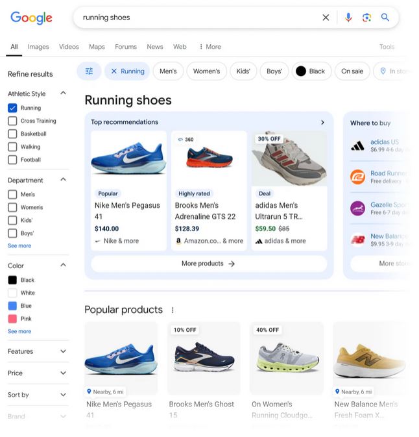The width and height of the screenshot is (419, 437).
Task: Open Popular products three-dot menu
Action: [173, 310]
